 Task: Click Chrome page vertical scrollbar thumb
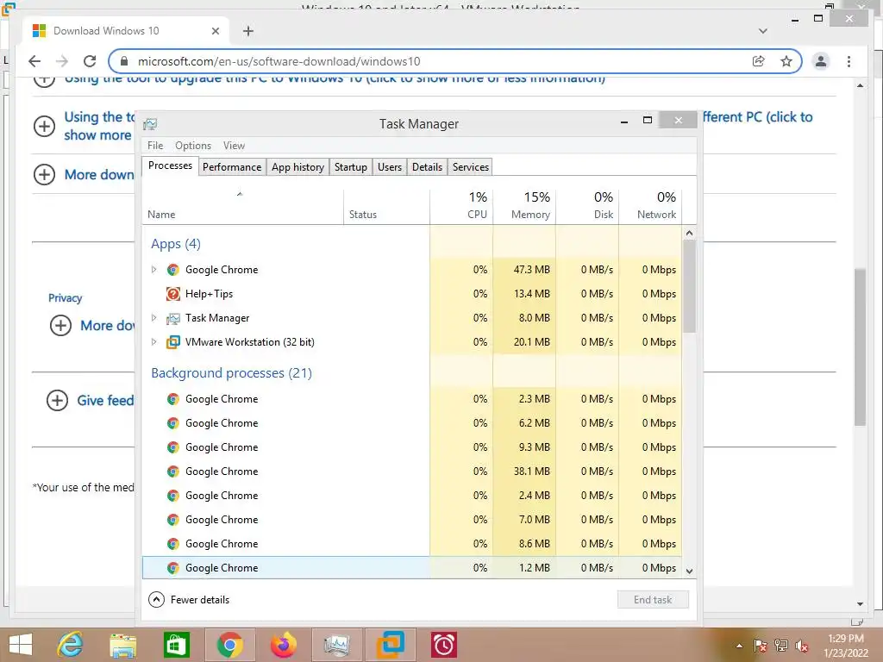pos(860,347)
